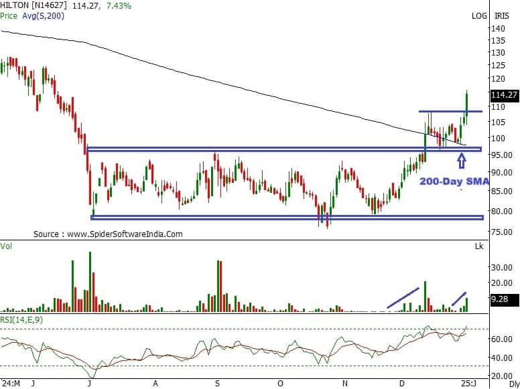Click the 114.27 current price tag
The width and height of the screenshot is (522, 389).
click(505, 95)
